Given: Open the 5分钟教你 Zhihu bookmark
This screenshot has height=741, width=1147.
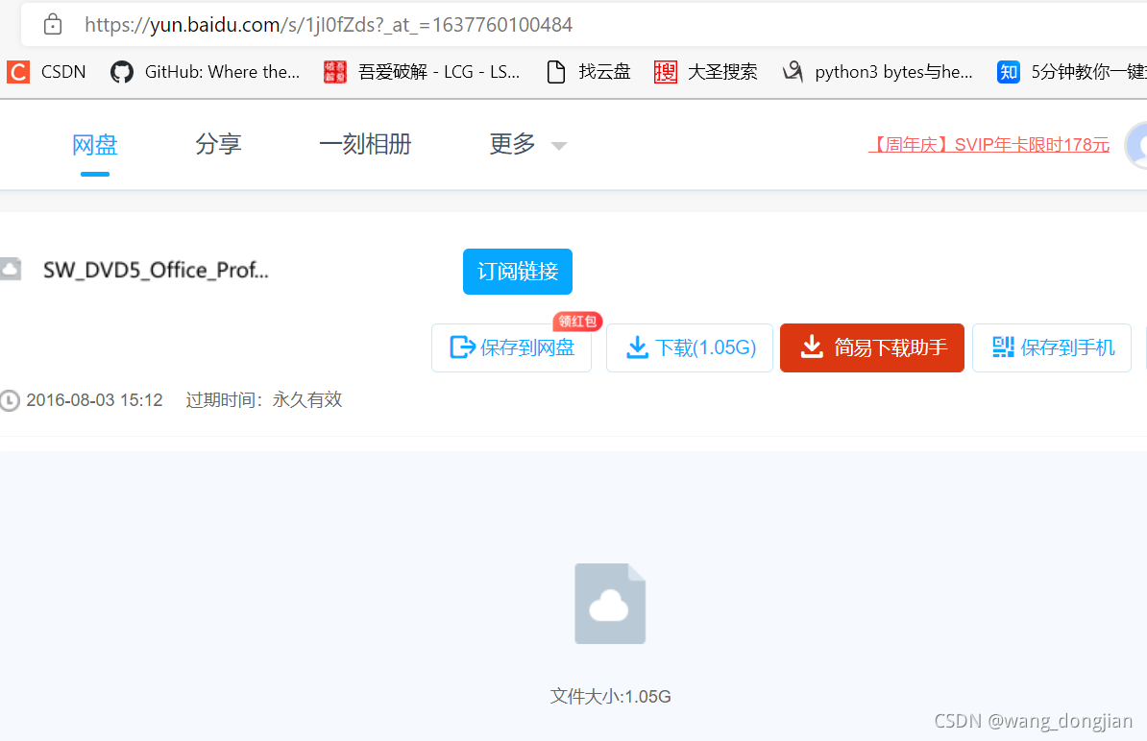Looking at the screenshot, I should 1072,72.
